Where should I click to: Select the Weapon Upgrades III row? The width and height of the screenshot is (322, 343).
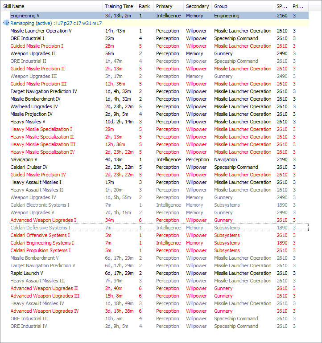pos(159,76)
